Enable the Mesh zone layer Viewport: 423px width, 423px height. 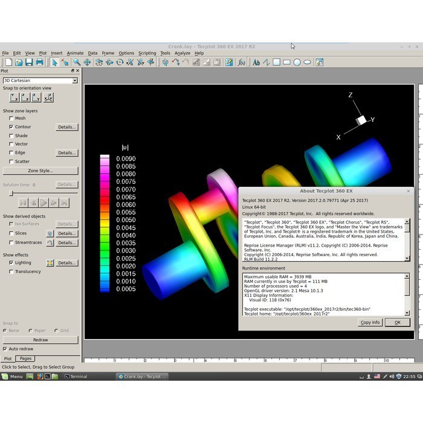[x=11, y=118]
